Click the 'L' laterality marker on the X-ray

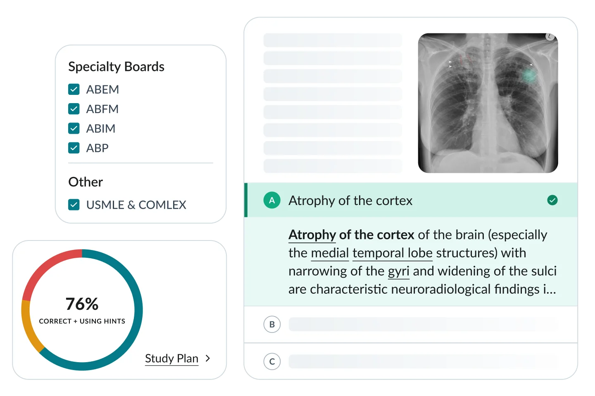pyautogui.click(x=549, y=36)
